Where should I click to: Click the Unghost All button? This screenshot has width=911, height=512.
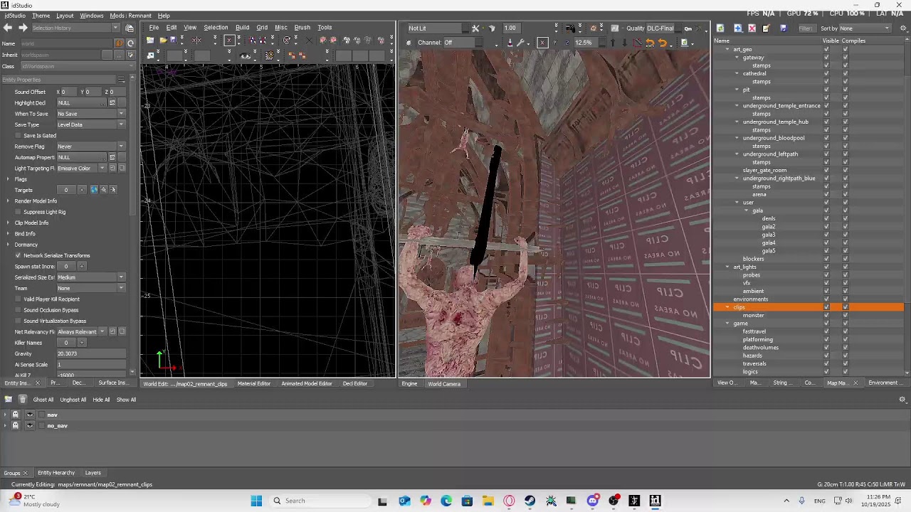coord(73,400)
